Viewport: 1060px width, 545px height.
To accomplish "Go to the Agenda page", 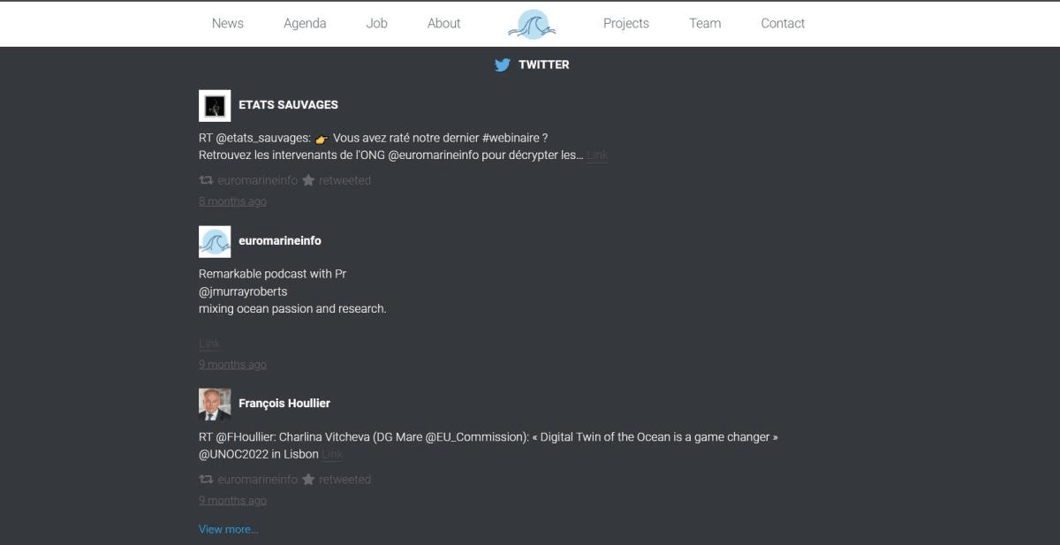I will pyautogui.click(x=305, y=24).
